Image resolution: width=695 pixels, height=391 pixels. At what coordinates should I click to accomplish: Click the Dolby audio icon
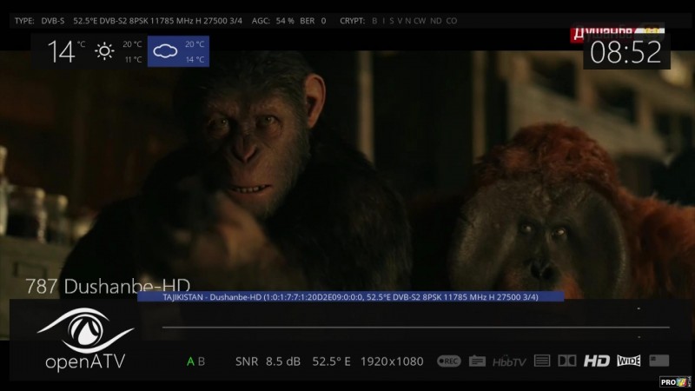pyautogui.click(x=567, y=361)
